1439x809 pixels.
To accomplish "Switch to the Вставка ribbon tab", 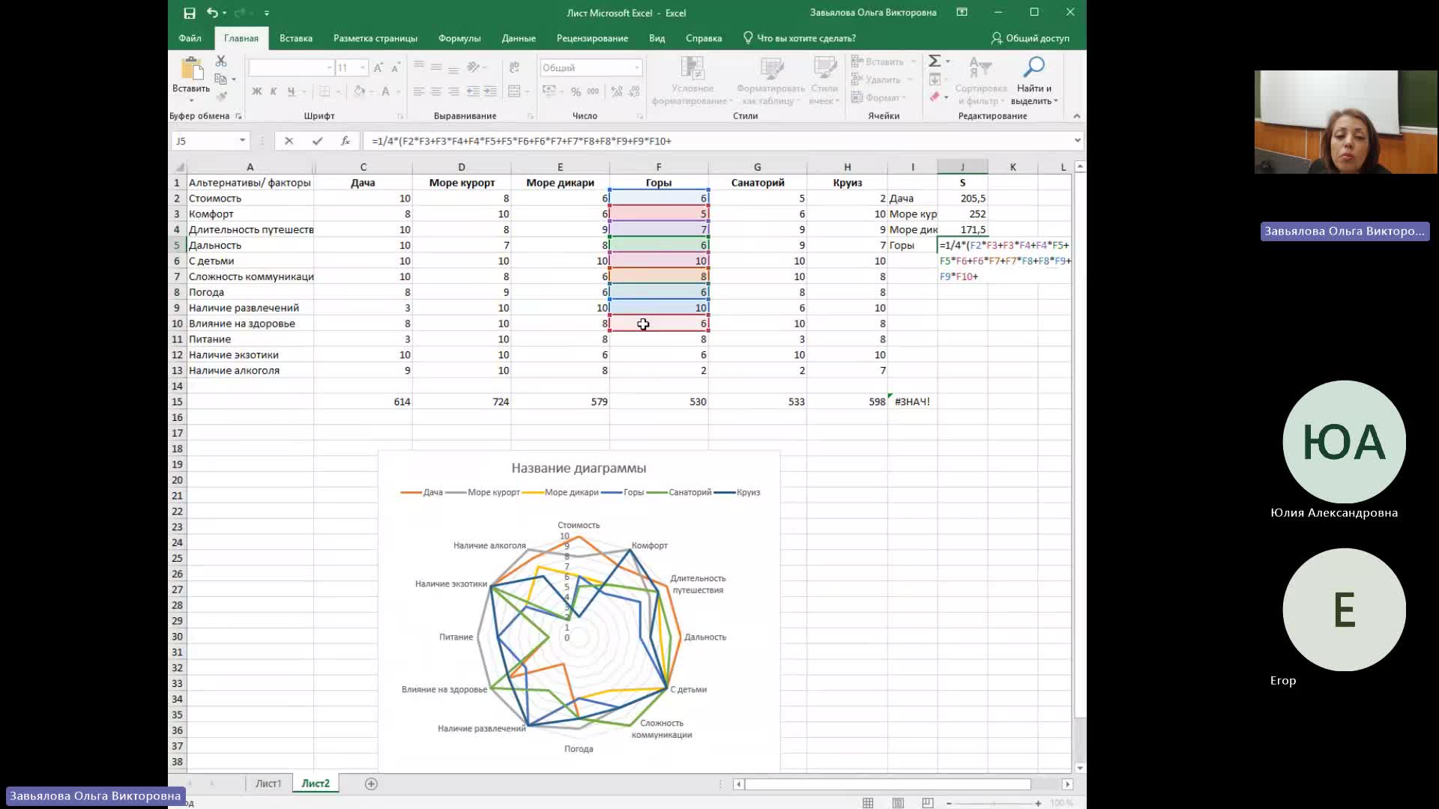I will coord(296,38).
